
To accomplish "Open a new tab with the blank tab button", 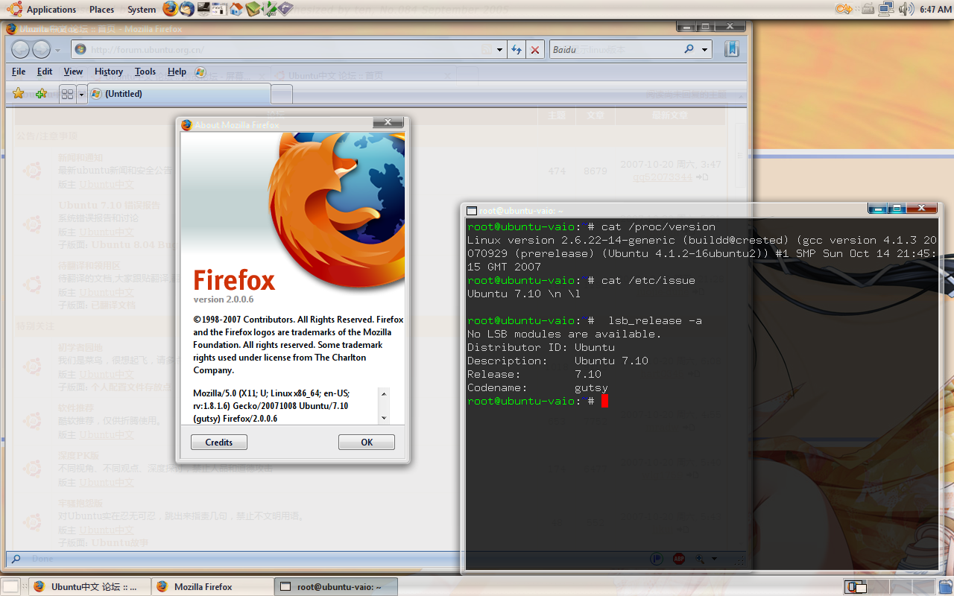I will coord(282,94).
